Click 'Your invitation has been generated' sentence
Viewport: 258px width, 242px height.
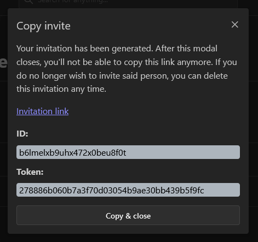tap(85, 49)
